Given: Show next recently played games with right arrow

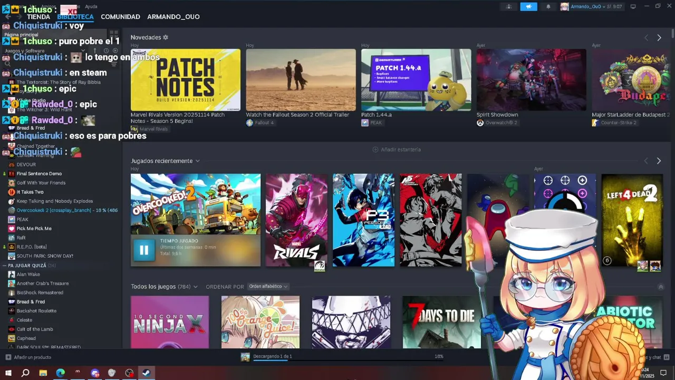Looking at the screenshot, I should (659, 161).
